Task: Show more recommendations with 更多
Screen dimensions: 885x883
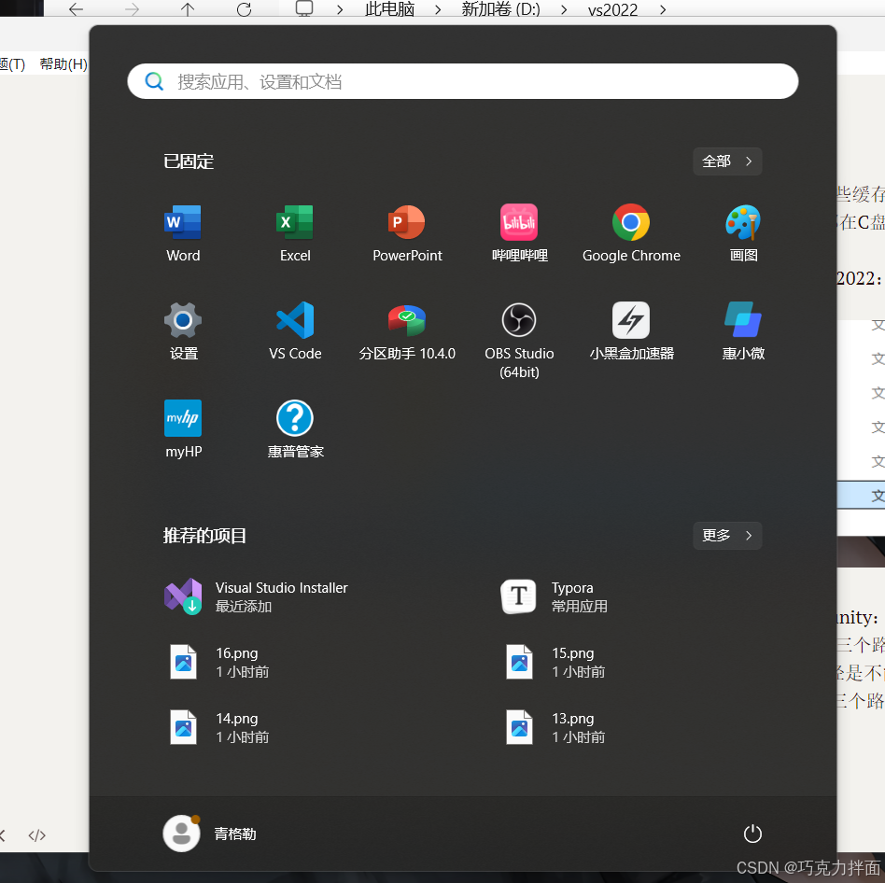Action: pos(727,536)
